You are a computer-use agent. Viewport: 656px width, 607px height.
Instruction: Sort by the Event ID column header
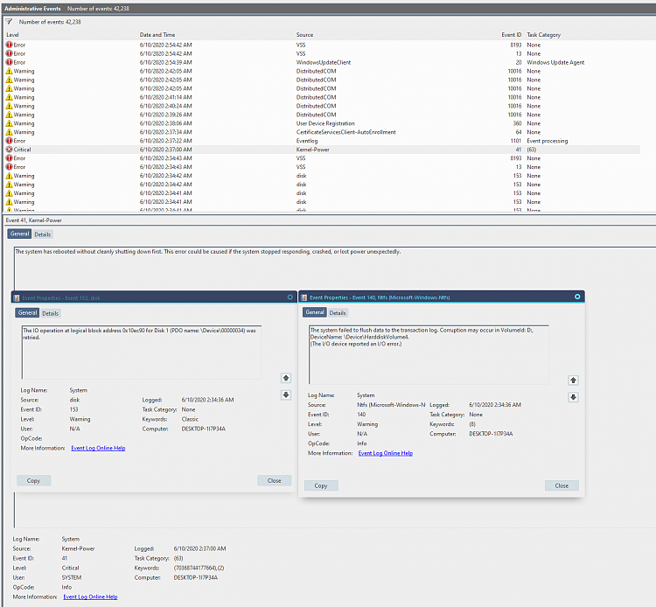pos(512,35)
